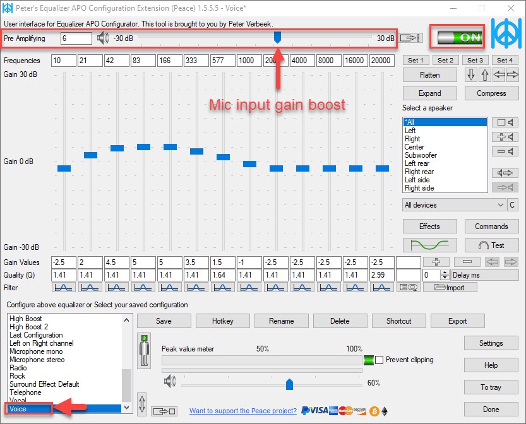526x424 pixels.
Task: Enable the Prevent clipping checkbox
Action: pyautogui.click(x=379, y=360)
